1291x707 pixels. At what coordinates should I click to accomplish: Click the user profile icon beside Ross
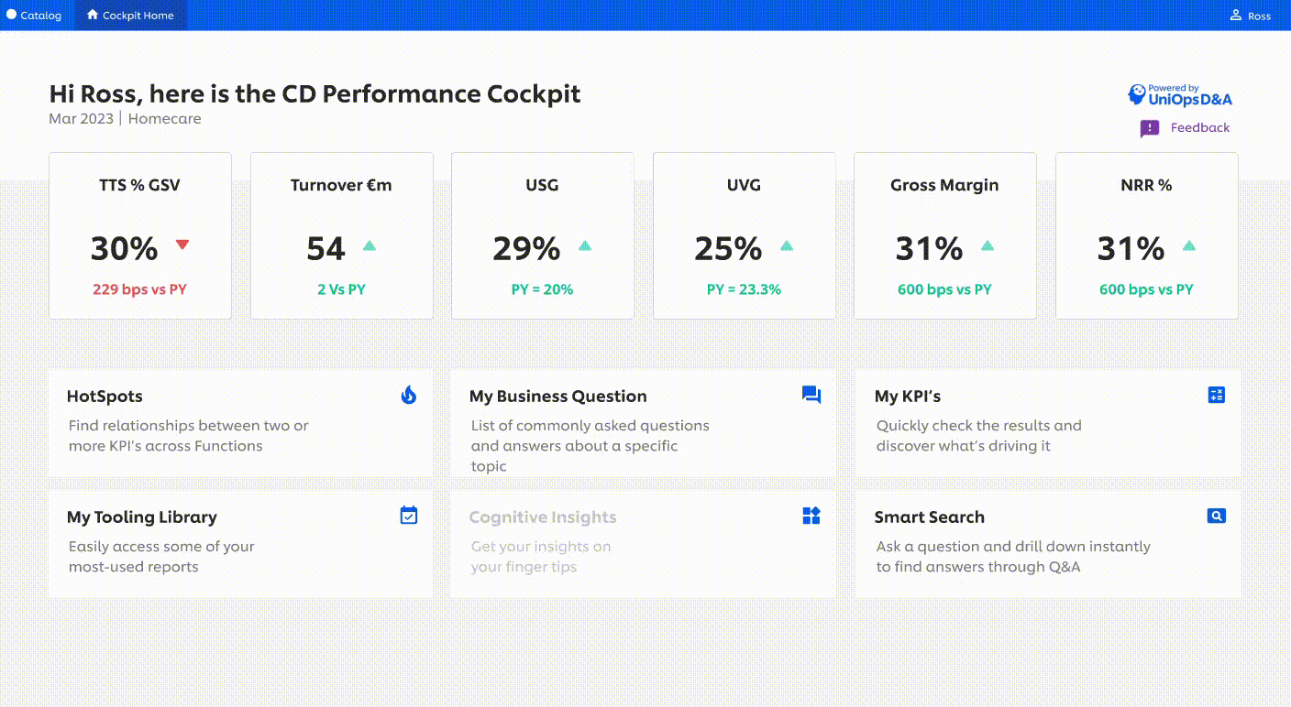click(1236, 16)
